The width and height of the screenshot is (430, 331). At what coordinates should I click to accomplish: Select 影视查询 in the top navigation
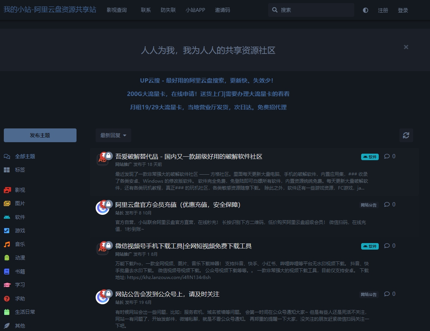(x=117, y=10)
